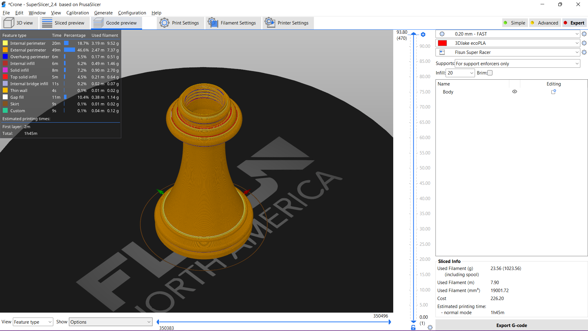Select the Gcode preview tab
The image size is (588, 331).
pyautogui.click(x=116, y=23)
